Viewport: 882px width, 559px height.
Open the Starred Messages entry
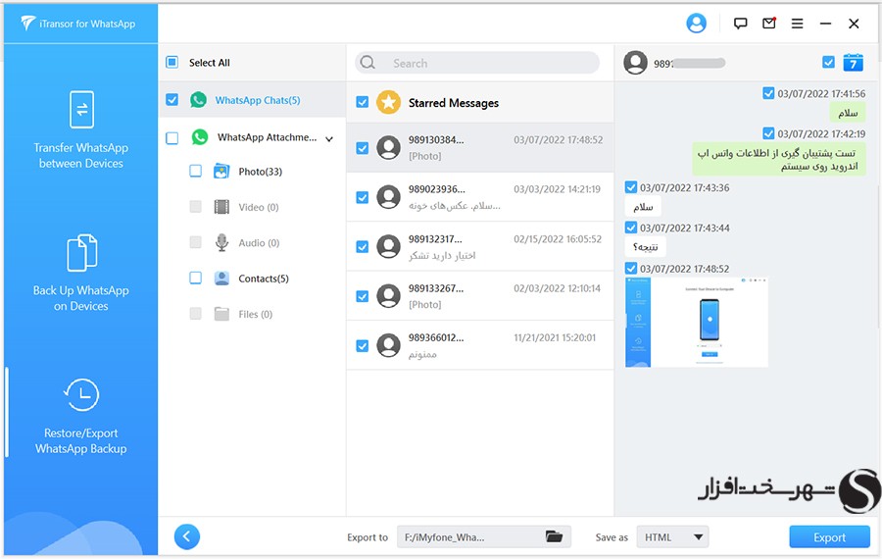(480, 102)
